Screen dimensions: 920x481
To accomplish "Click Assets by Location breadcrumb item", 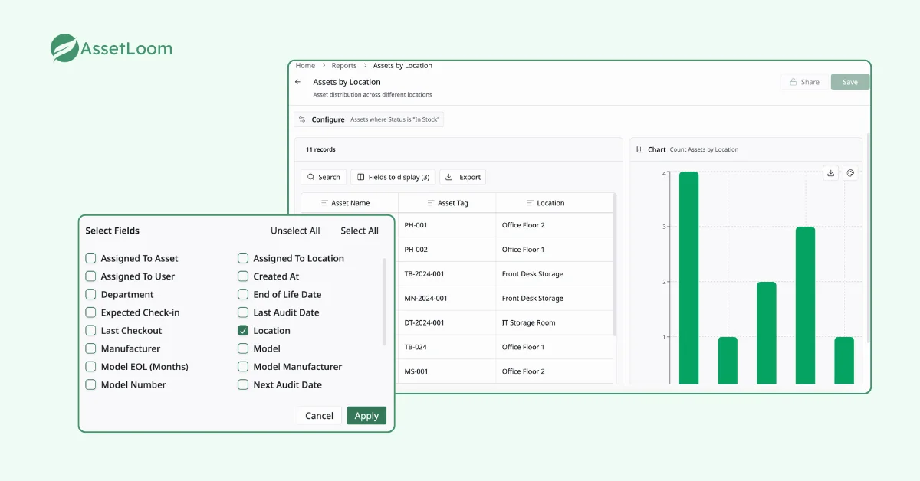I will (x=402, y=66).
